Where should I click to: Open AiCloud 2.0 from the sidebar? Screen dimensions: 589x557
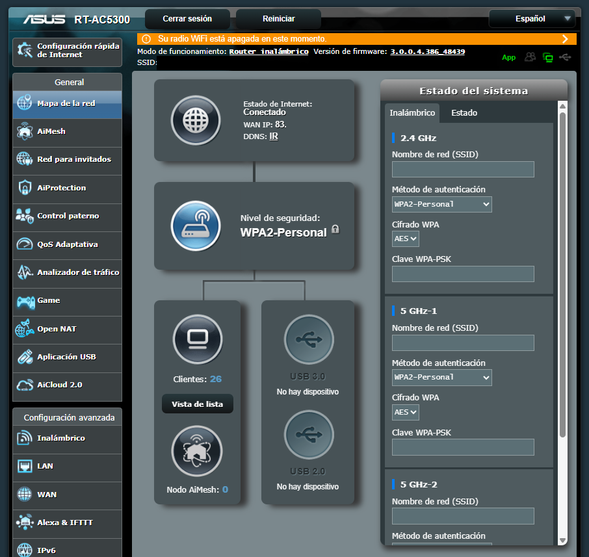pyautogui.click(x=23, y=386)
